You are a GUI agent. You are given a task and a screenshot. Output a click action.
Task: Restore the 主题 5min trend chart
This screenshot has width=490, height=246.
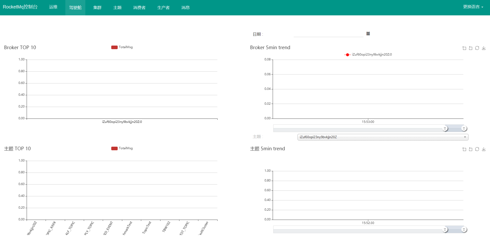coord(477,149)
